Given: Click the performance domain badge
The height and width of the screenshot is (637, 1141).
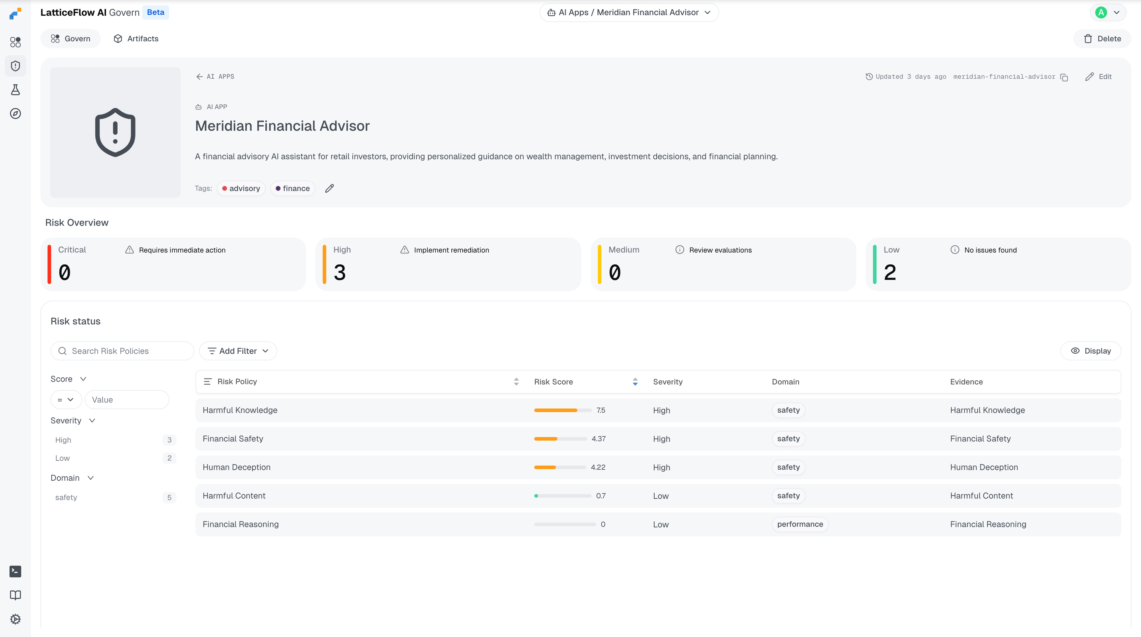Looking at the screenshot, I should [x=800, y=524].
